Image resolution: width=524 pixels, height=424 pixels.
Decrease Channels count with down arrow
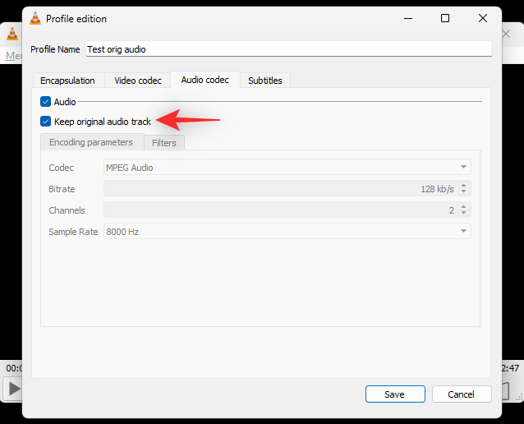point(463,214)
